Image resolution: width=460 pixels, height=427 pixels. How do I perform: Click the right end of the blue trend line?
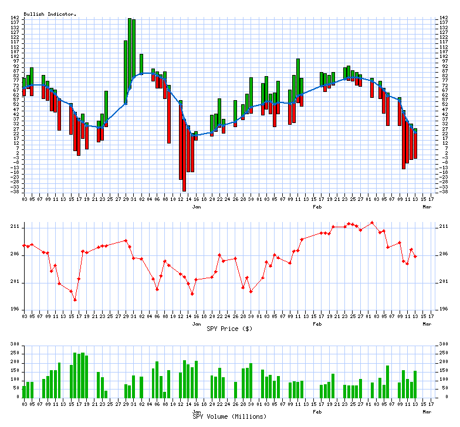(415, 131)
